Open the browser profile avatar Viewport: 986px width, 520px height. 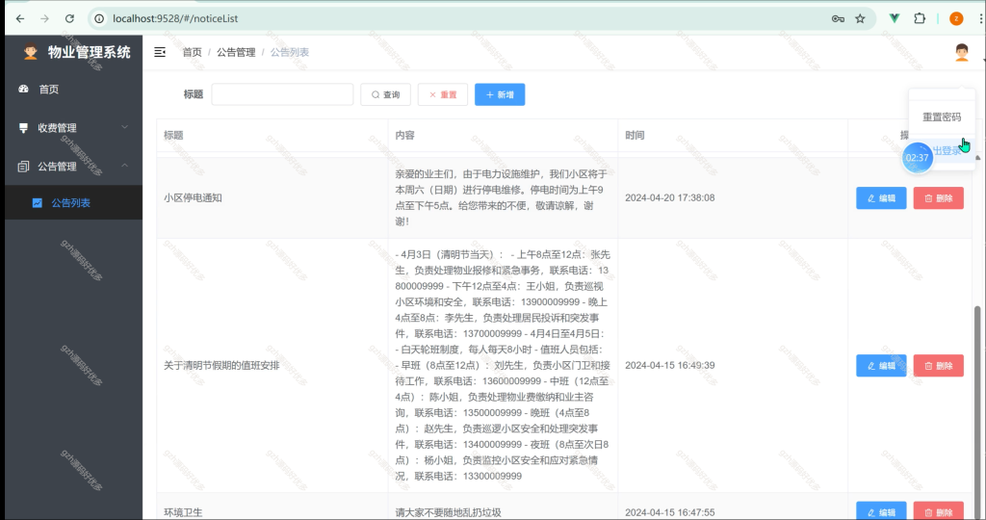956,19
